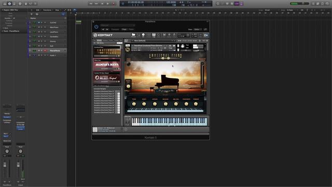
Task: Click the instrument Tune knob
Action: click(x=183, y=46)
